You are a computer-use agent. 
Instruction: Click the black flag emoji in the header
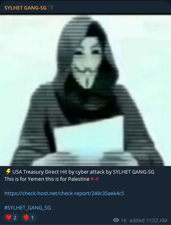click(51, 8)
